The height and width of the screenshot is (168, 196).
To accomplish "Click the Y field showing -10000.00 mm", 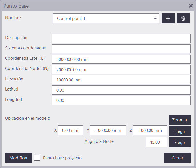I will click(108, 130).
